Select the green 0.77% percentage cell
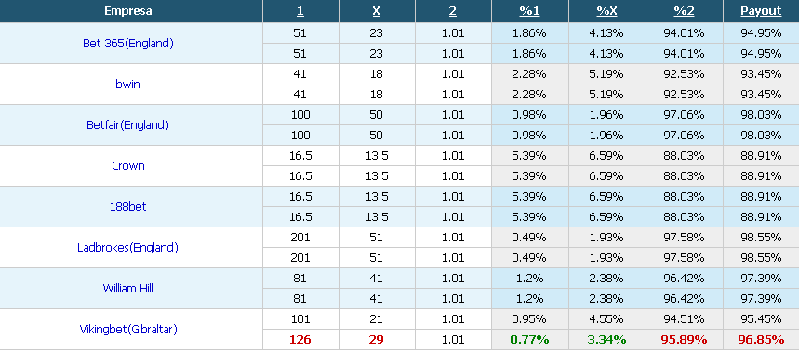The width and height of the screenshot is (799, 350). [529, 339]
